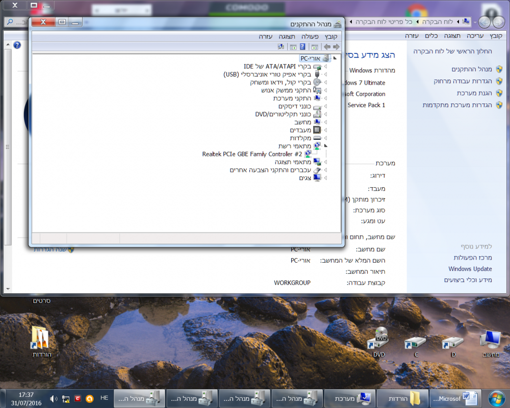Click the הורדות folder shortcut on the desktop
The image size is (510, 408).
(40, 338)
